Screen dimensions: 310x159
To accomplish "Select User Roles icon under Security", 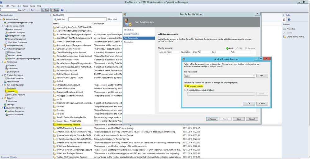I will [x=7, y=101].
